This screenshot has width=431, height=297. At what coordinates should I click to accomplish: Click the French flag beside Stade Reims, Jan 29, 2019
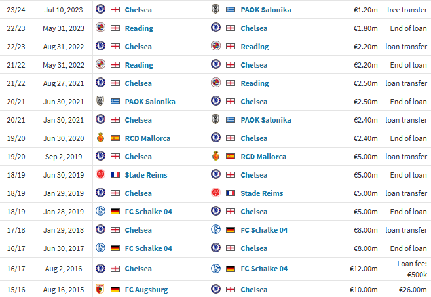pos(231,193)
